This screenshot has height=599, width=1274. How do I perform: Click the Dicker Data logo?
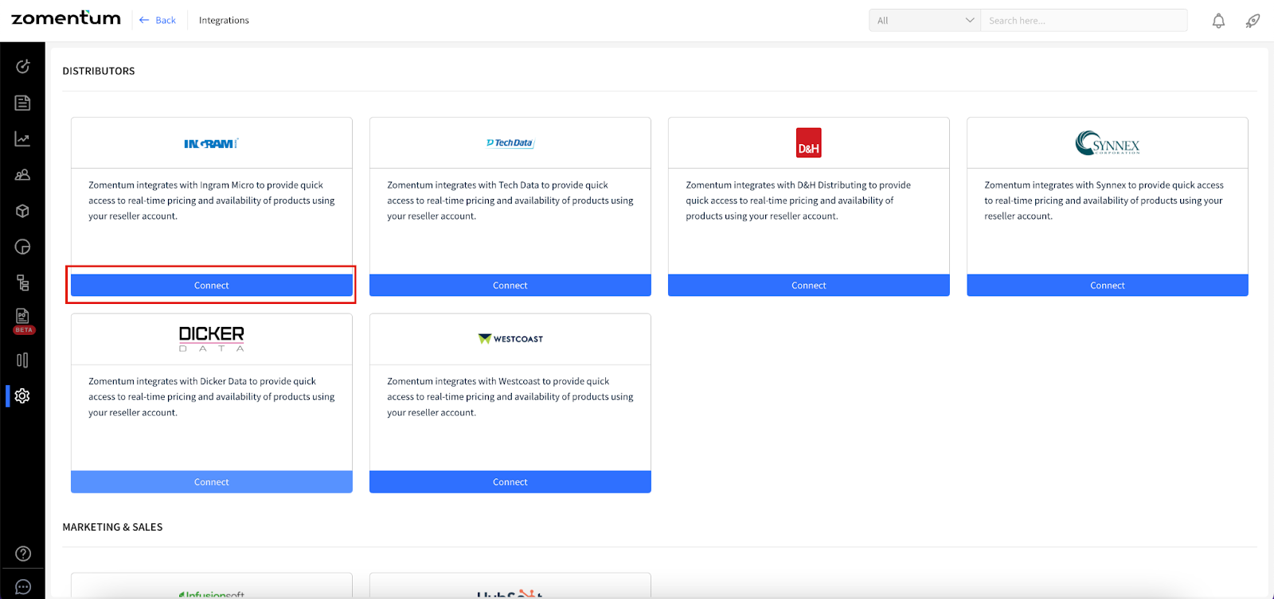212,339
